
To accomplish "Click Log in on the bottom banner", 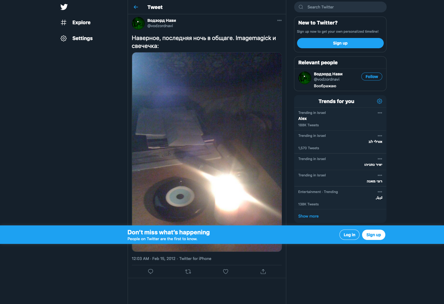I will pos(349,235).
